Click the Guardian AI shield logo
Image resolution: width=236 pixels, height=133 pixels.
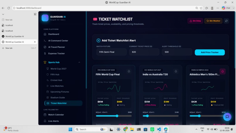(x=45, y=18)
